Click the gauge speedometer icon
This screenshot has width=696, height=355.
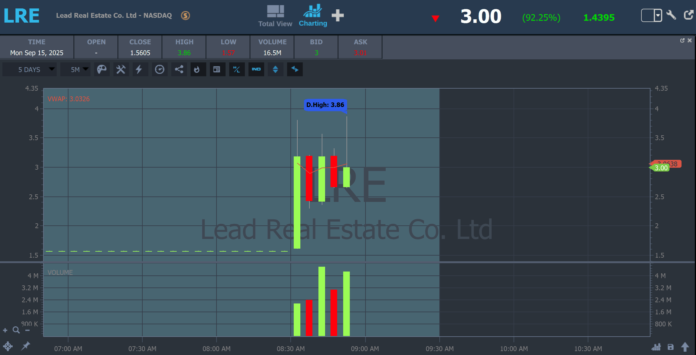click(160, 70)
